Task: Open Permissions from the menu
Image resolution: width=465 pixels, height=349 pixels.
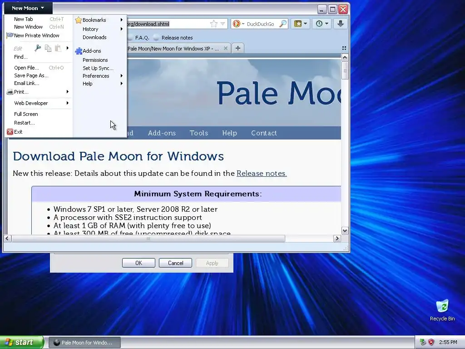Action: [99, 60]
